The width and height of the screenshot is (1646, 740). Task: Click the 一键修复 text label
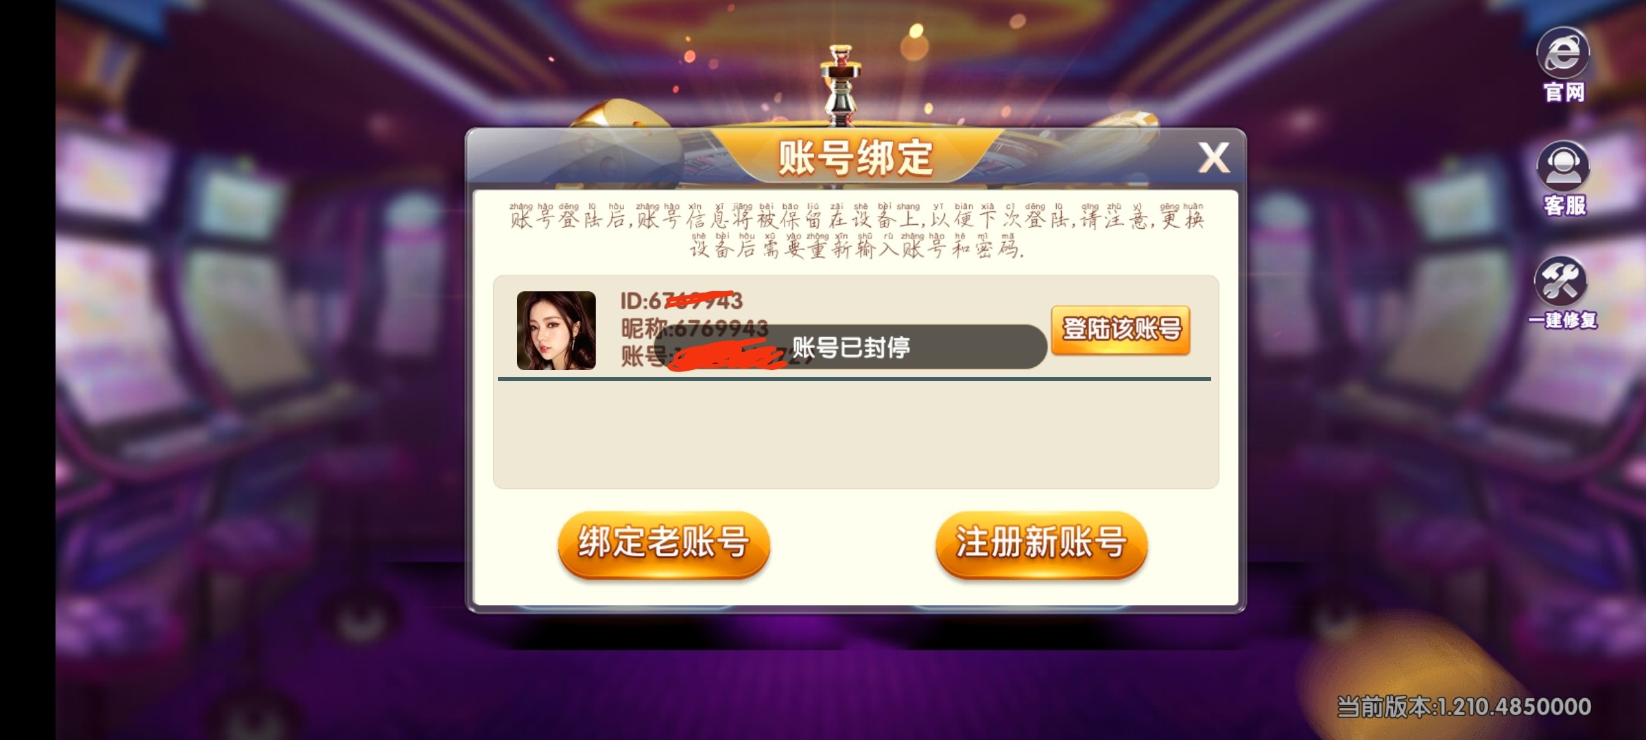1563,320
